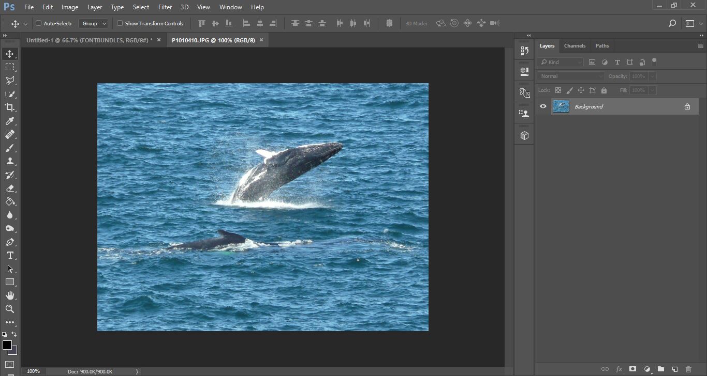This screenshot has height=376, width=707.
Task: Select the Eyedropper tool
Action: [10, 121]
